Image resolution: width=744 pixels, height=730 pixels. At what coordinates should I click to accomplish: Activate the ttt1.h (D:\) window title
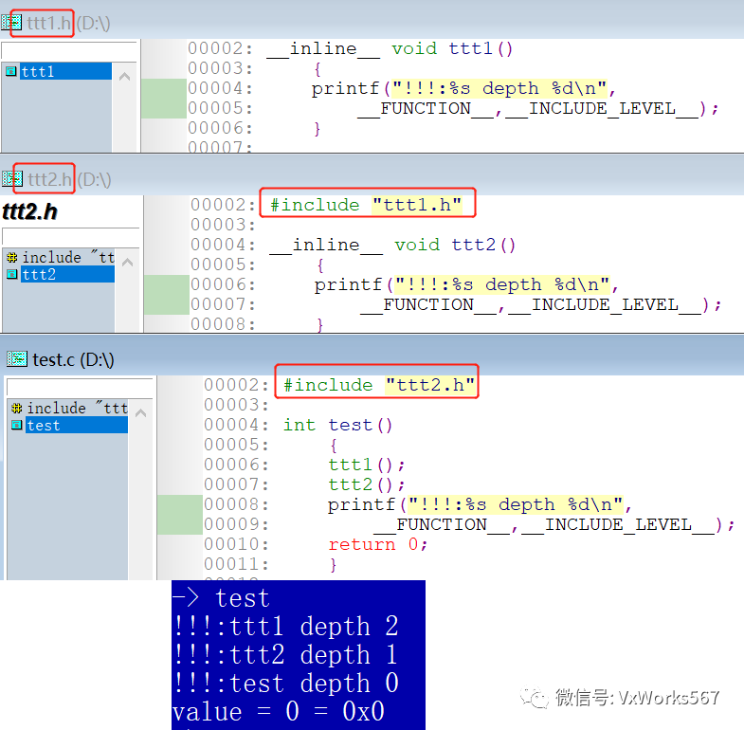coord(68,23)
